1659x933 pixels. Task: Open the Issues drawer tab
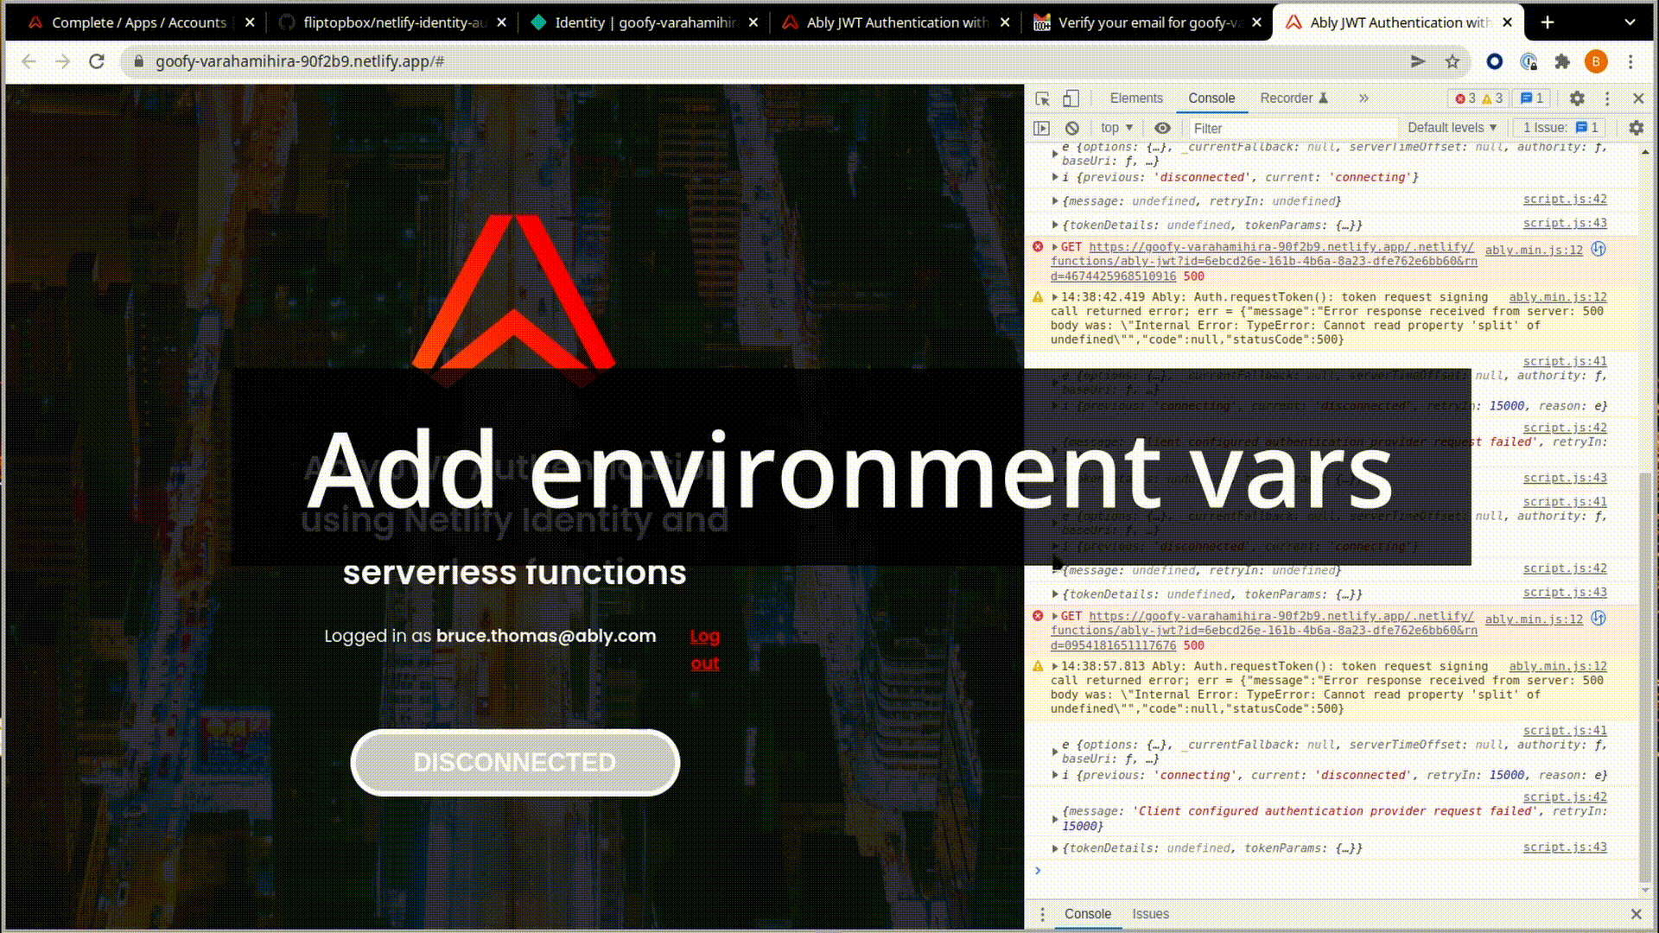coord(1150,914)
